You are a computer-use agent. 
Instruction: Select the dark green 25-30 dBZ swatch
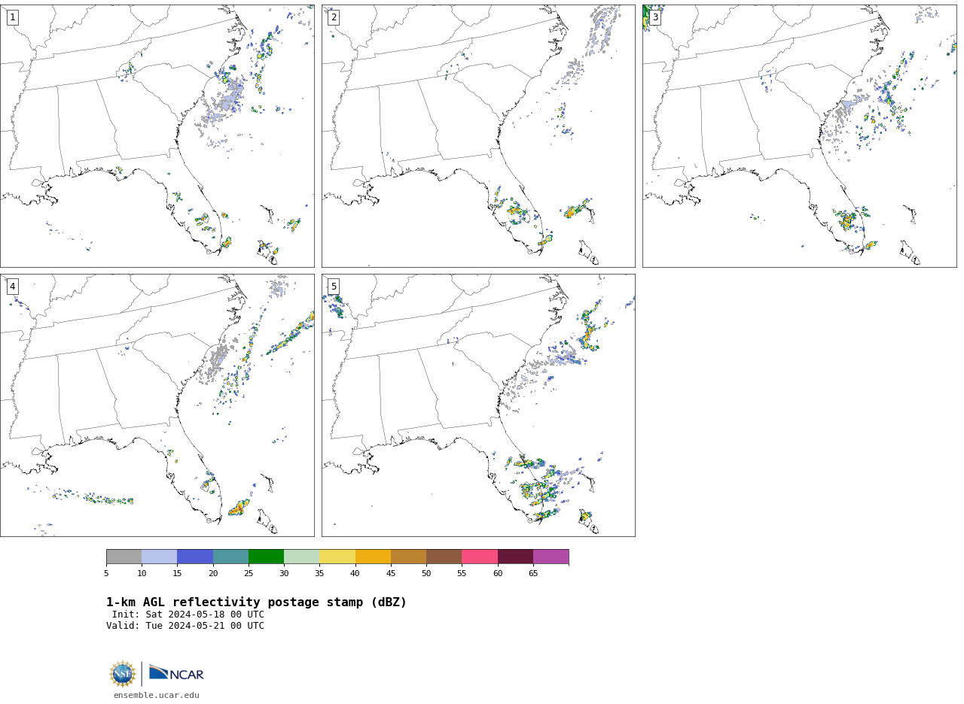click(x=266, y=557)
